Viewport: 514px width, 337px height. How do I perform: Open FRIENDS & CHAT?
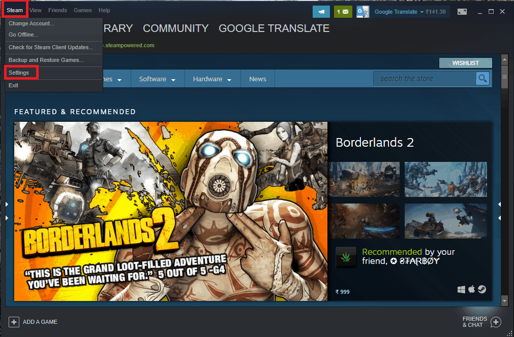475,322
